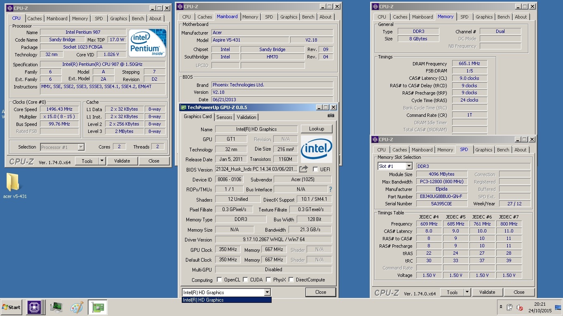Screen dimensions: 563x316
Task: Click Close in CPU-Z Memory Slot window
Action: [519, 293]
